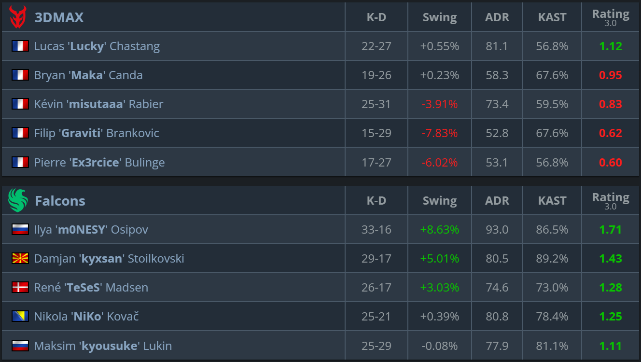Click the Falcons green bird logo
The width and height of the screenshot is (641, 362).
[x=18, y=200]
